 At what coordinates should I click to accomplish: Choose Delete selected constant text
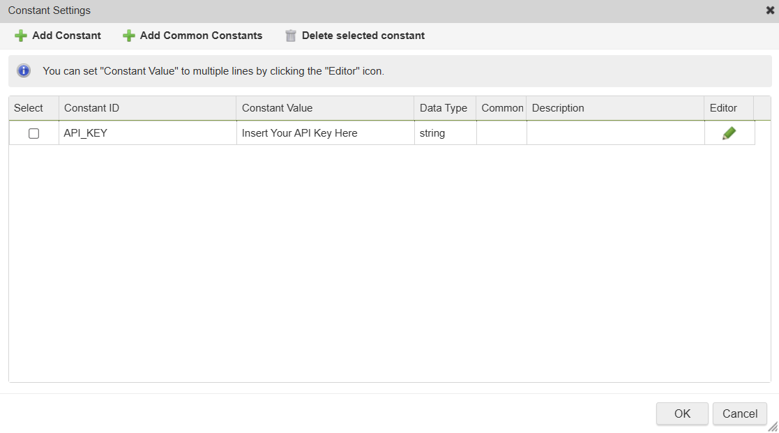point(363,36)
